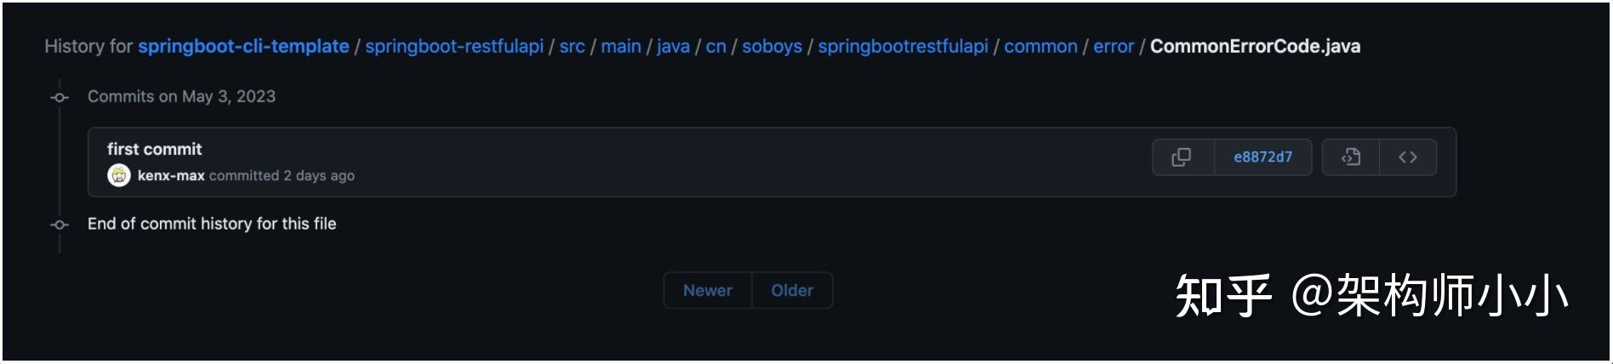Open the error folder breadcrumb
Screen dimensions: 1613x364
coord(1114,46)
